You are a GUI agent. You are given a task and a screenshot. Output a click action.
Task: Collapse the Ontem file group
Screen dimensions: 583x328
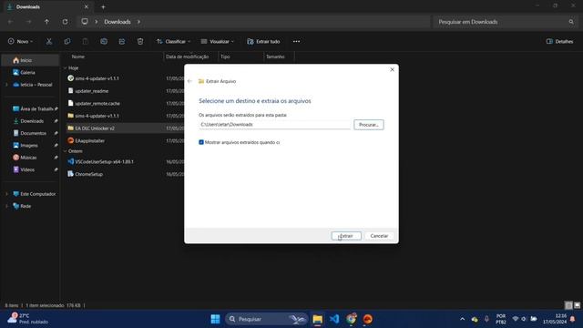(65, 151)
